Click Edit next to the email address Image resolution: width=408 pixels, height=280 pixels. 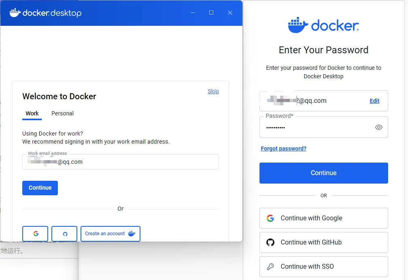click(x=374, y=101)
